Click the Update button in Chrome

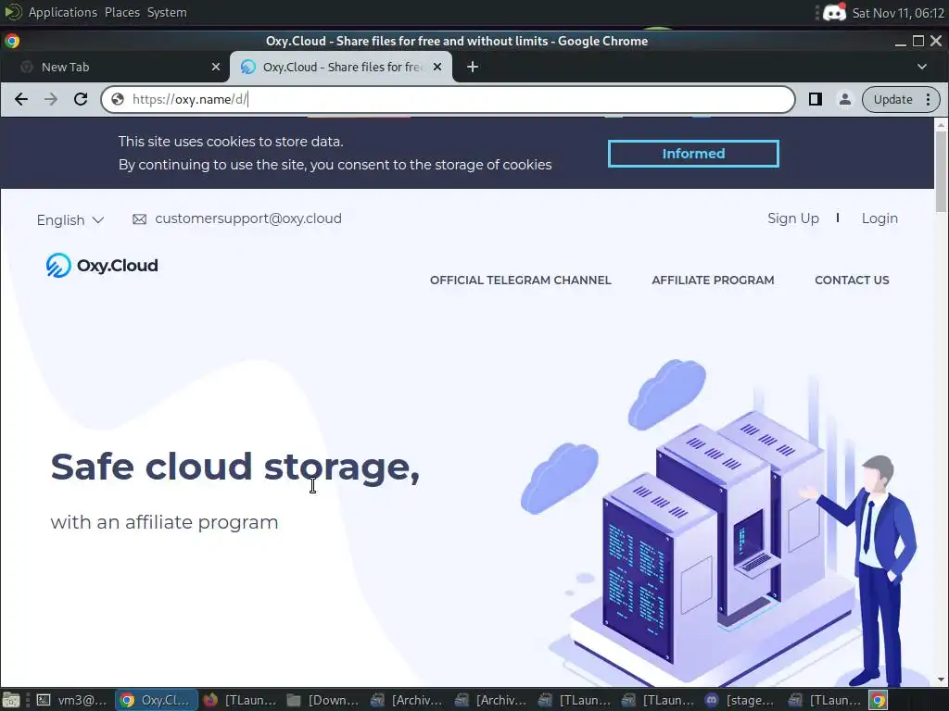point(892,99)
